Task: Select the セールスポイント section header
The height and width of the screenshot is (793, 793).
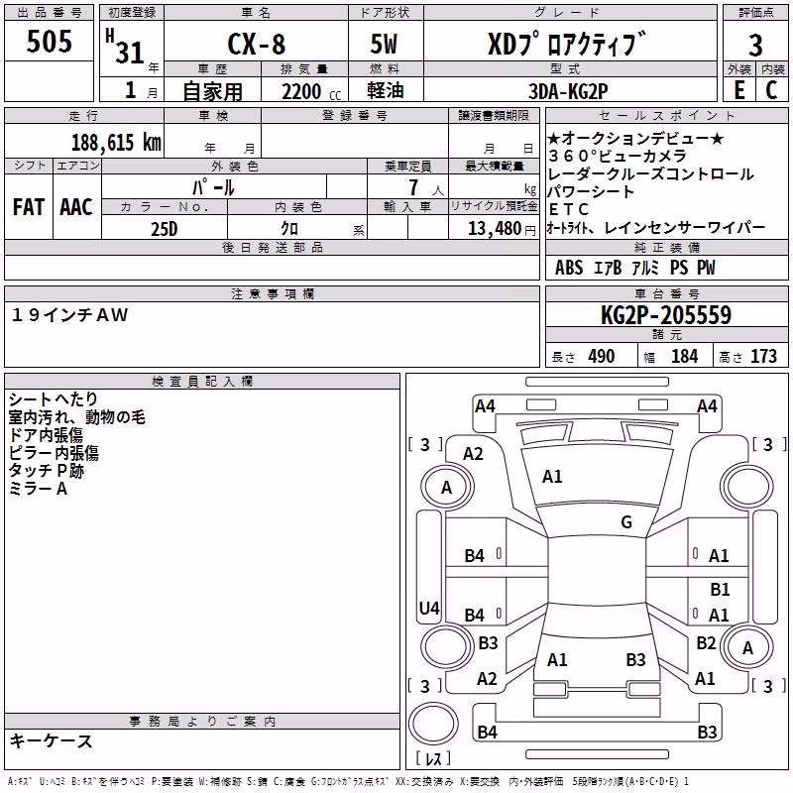Action: coord(667,115)
